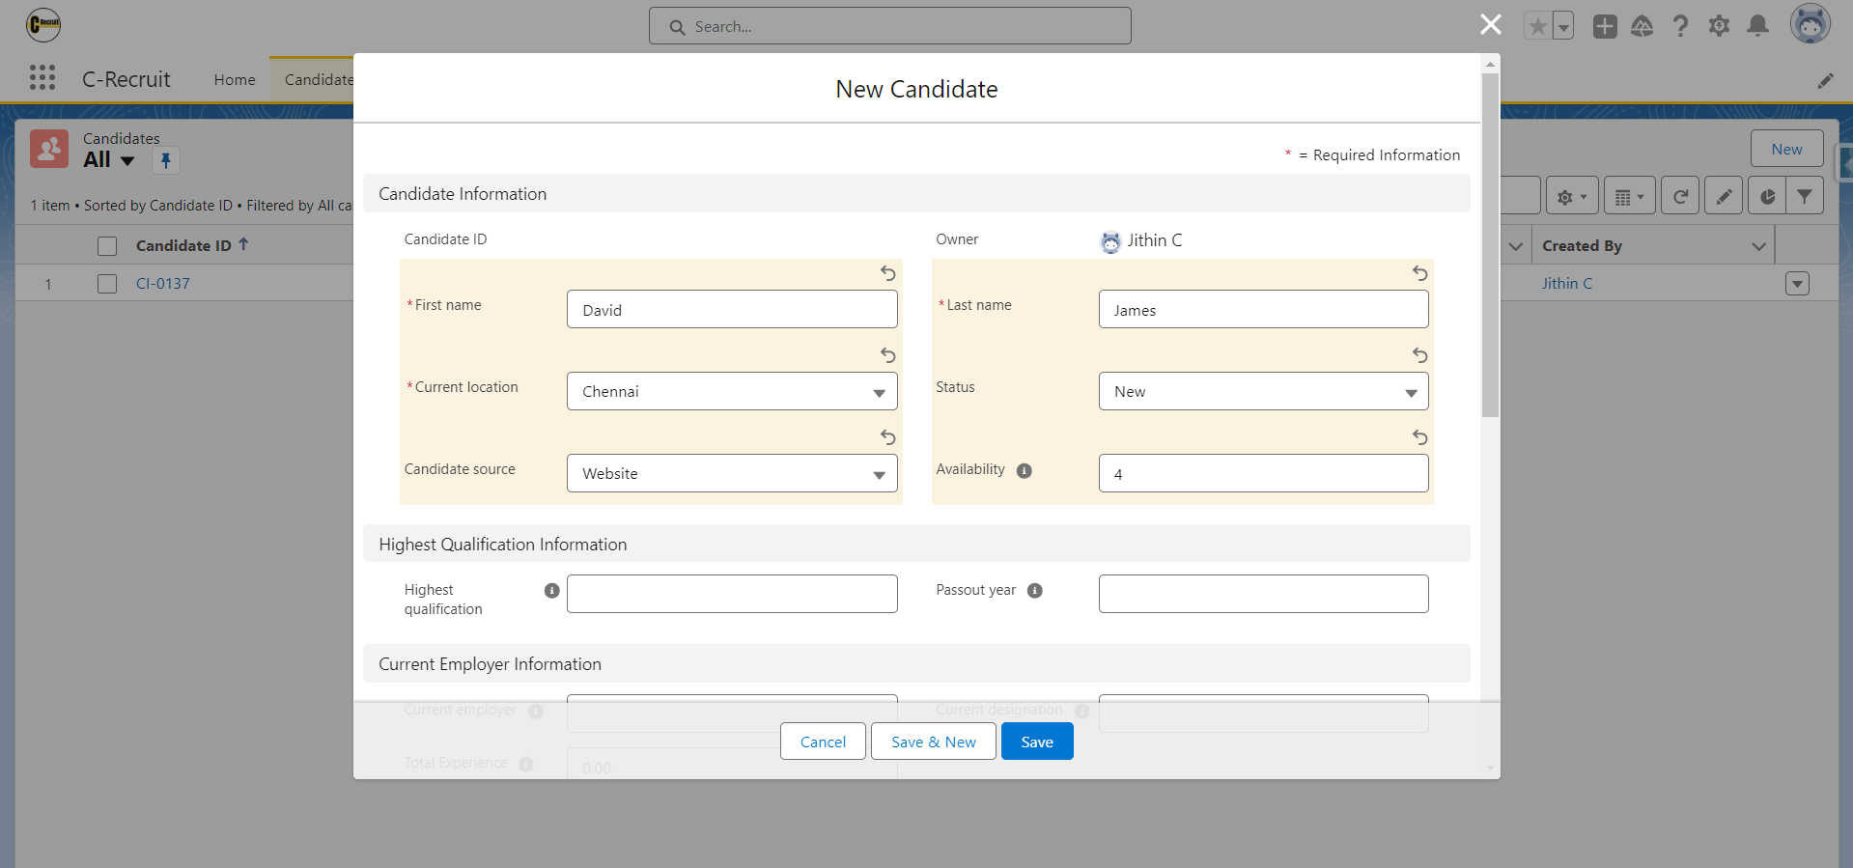Open the favorites list dropdown arrow
The image size is (1853, 868).
[1562, 26]
